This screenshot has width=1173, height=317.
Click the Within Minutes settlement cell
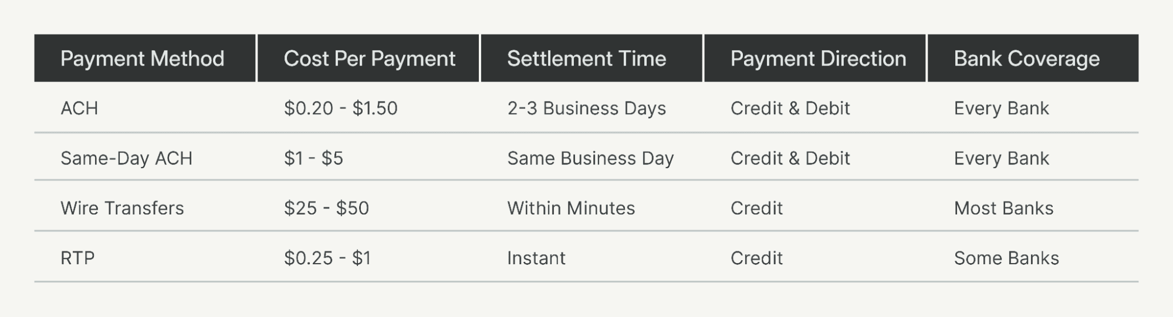click(x=571, y=208)
